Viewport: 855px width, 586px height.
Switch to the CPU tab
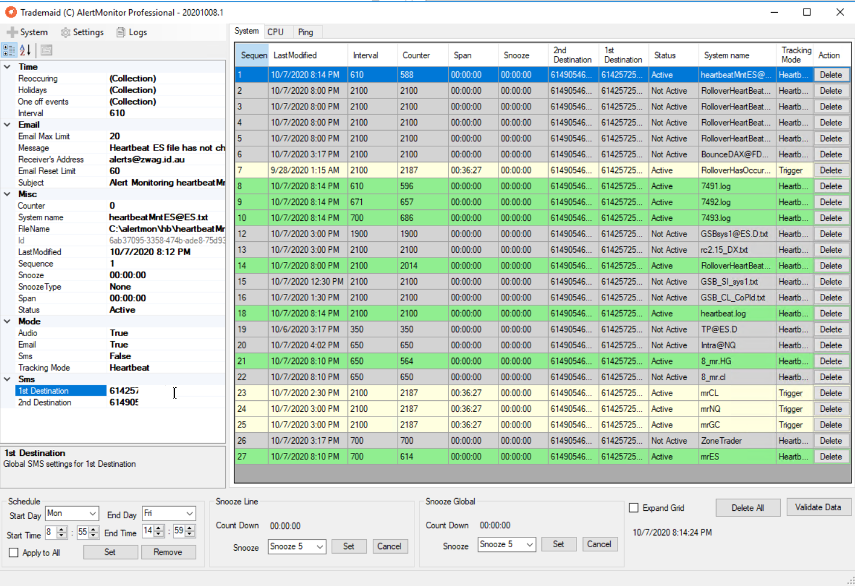[x=276, y=32]
